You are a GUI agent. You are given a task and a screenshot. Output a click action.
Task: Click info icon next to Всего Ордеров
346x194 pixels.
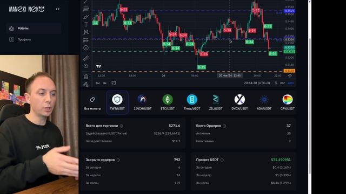click(224, 126)
